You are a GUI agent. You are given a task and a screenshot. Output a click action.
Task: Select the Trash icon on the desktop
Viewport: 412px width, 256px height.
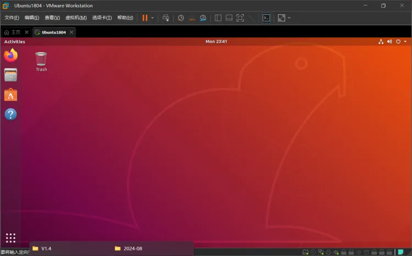tap(41, 62)
